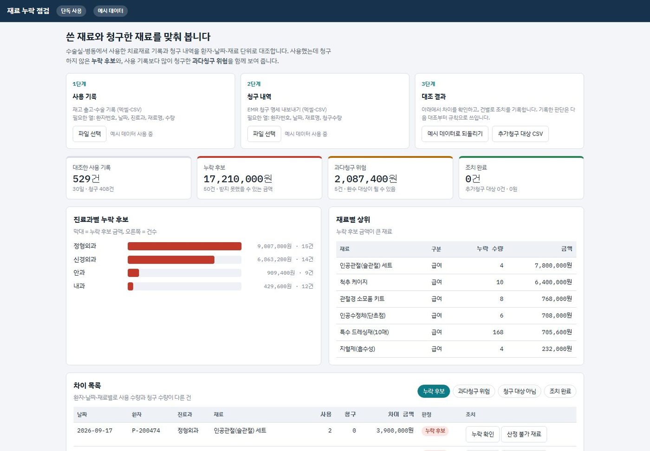Click 누락 확인 for P-200474

point(483,434)
